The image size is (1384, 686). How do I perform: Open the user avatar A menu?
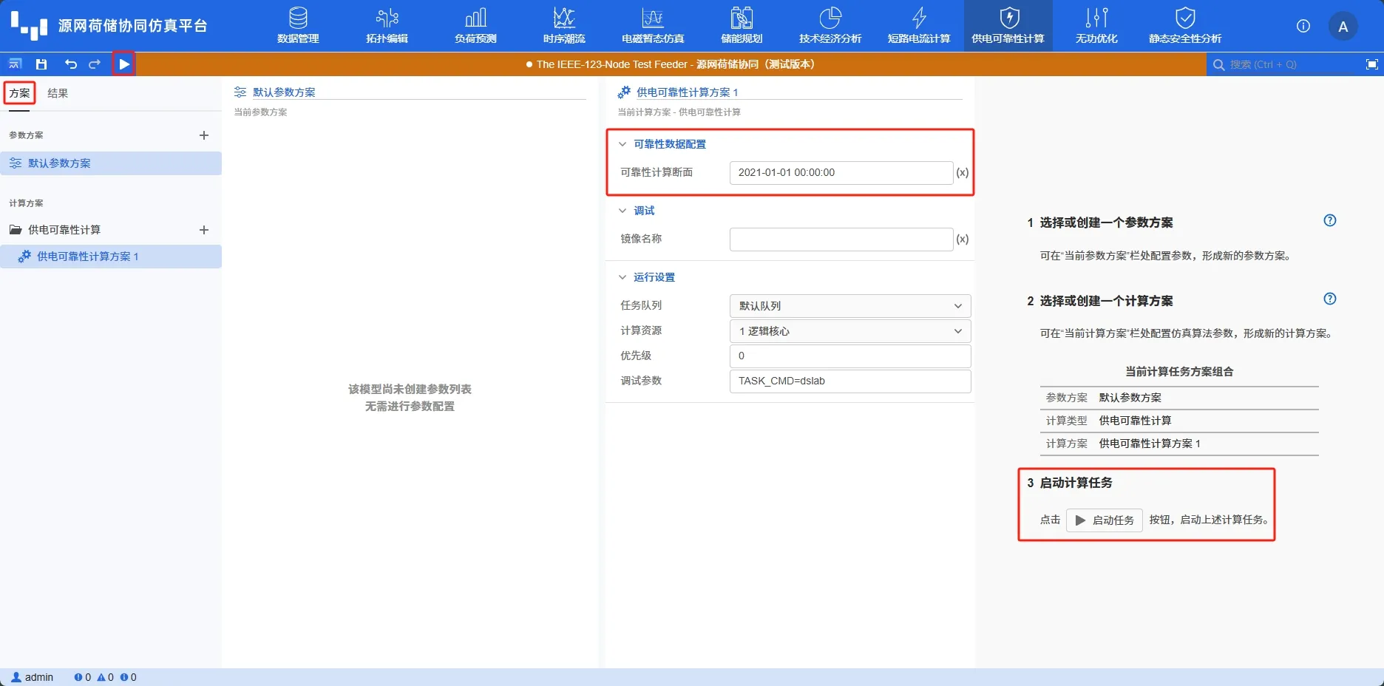tap(1343, 27)
